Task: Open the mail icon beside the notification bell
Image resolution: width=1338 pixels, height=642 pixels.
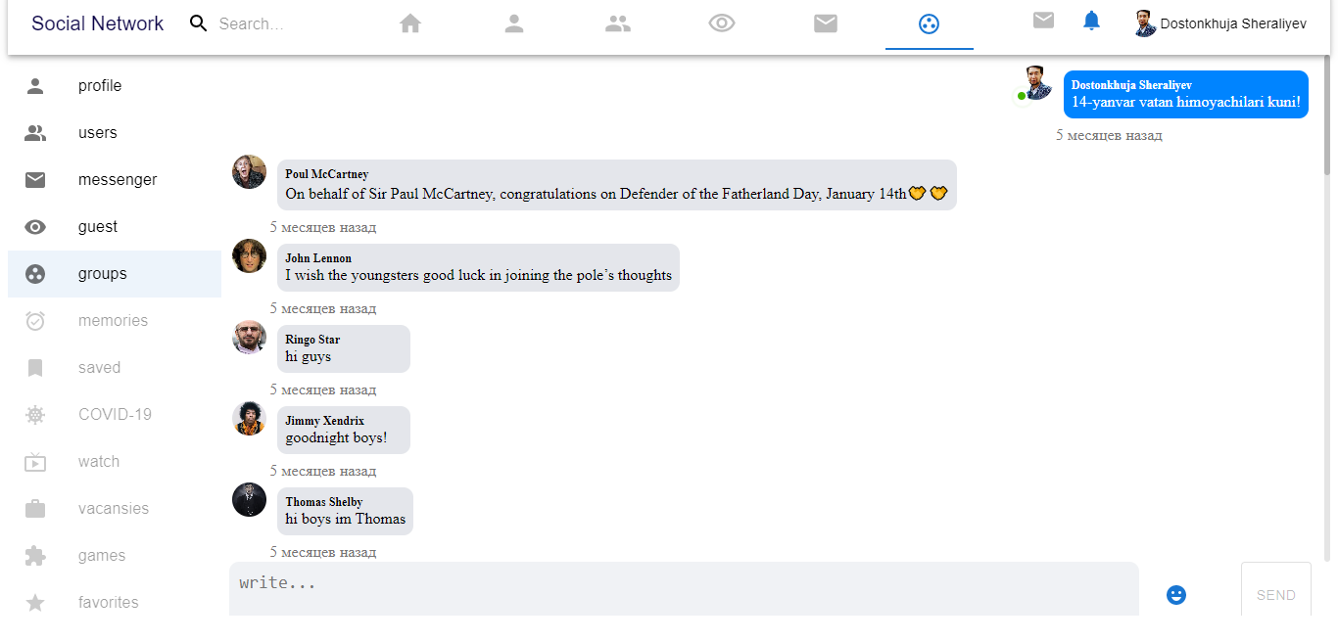Action: (1043, 20)
